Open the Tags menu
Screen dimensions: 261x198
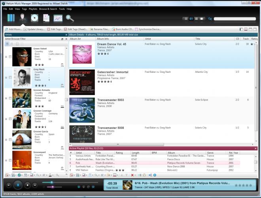coord(24,9)
